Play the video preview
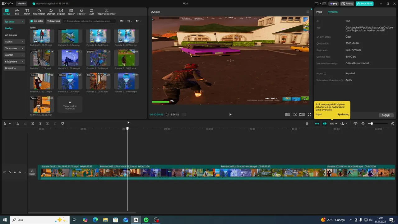This screenshot has height=224, width=398. tap(230, 114)
